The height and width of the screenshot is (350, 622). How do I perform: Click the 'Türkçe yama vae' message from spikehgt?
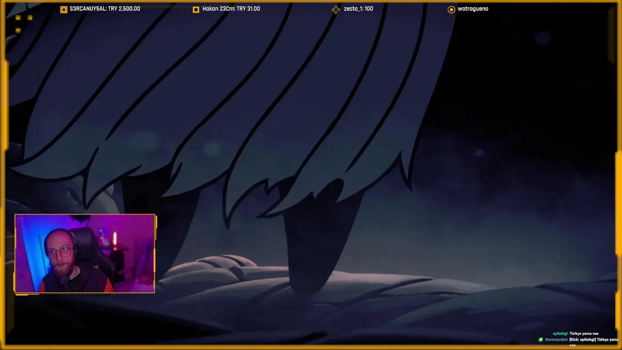pos(584,334)
